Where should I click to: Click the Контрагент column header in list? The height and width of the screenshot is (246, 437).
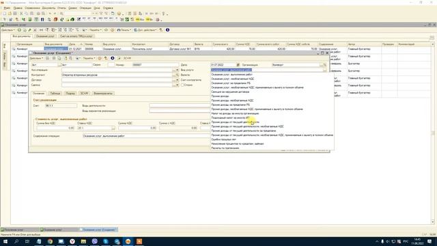(x=150, y=44)
